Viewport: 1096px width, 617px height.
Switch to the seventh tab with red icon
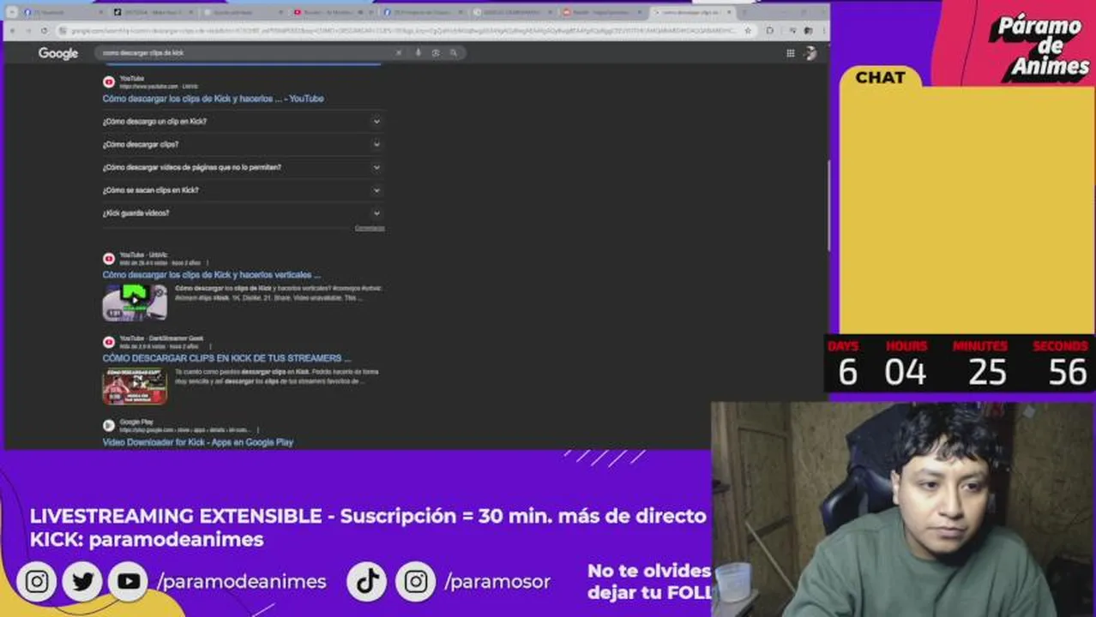pos(600,13)
